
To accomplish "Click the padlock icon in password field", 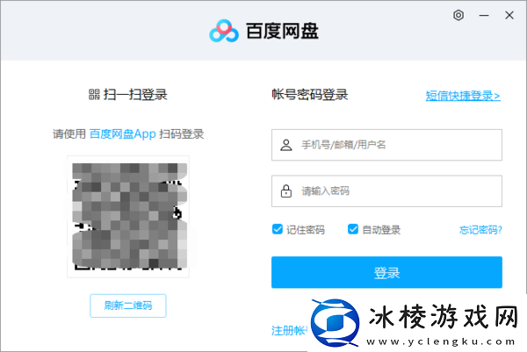I will click(x=286, y=190).
